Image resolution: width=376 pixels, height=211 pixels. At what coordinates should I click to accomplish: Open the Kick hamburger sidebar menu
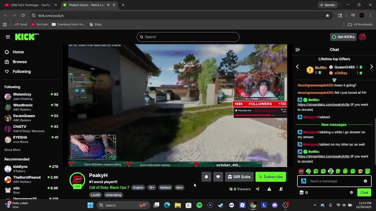[8, 37]
